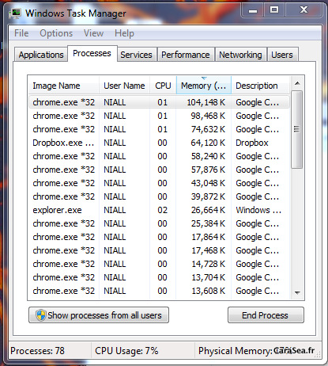
Task: Open the Performance tab
Action: pyautogui.click(x=186, y=55)
